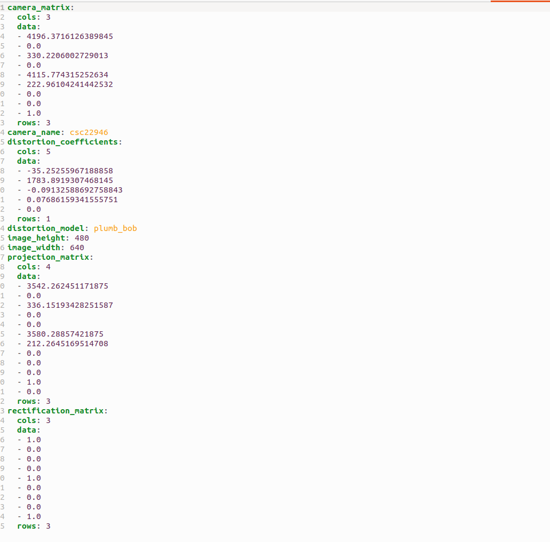Click the value 0.07686159341555751
Image resolution: width=550 pixels, height=542 pixels.
[x=72, y=200]
